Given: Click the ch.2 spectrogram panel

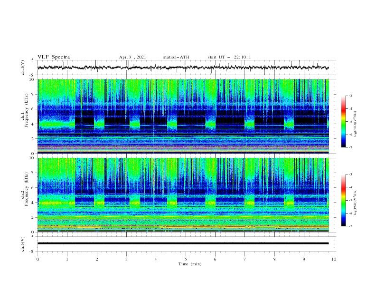Looking at the screenshot, I should pos(183,195).
